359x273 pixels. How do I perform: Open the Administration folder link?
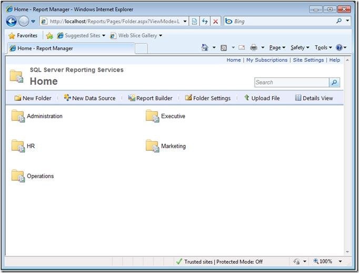[45, 116]
